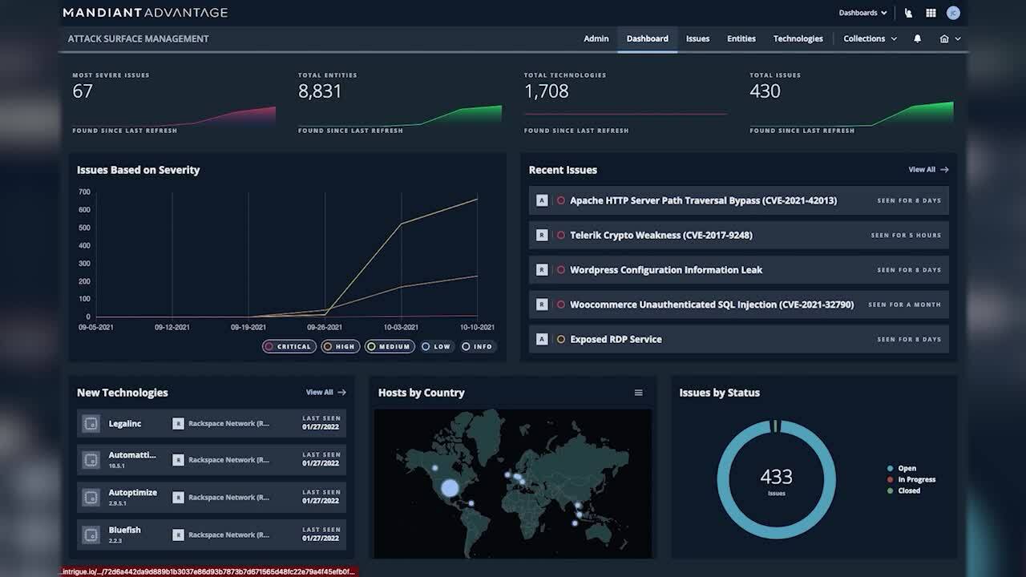Viewport: 1026px width, 577px height.
Task: Toggle the Info severity legend filter
Action: pos(478,347)
